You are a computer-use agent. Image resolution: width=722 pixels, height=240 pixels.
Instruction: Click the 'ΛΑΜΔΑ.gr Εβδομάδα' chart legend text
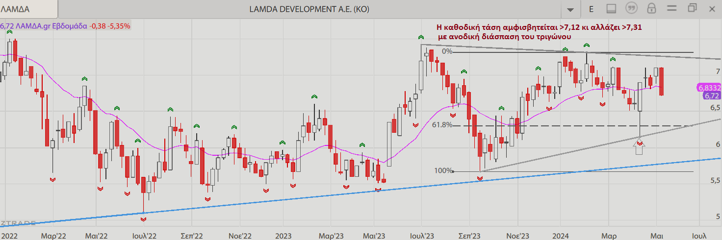point(51,26)
